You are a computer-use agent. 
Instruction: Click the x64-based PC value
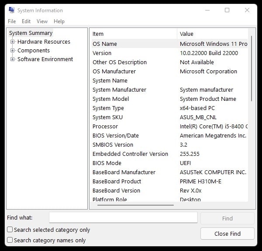click(197, 108)
